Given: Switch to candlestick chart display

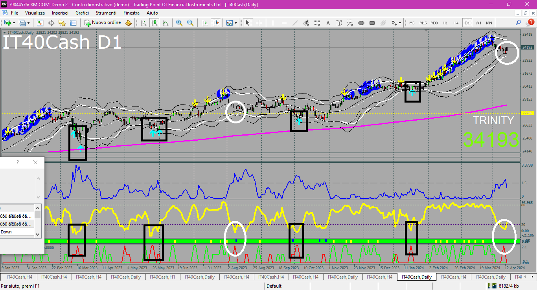Looking at the screenshot, I should (154, 23).
